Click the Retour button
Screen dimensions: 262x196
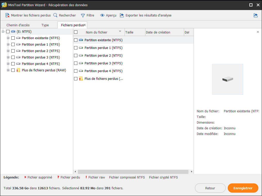[210, 188]
